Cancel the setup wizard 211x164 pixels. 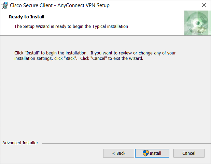pyautogui.click(x=189, y=153)
